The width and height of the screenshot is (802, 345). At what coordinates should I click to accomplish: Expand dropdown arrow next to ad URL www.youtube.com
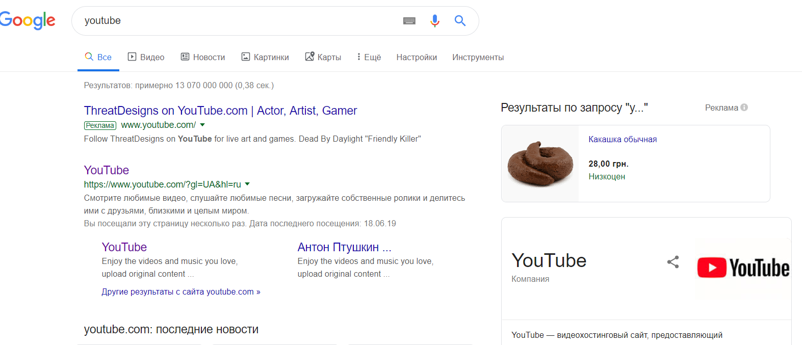click(x=202, y=125)
